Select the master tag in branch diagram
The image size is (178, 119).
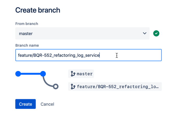pyautogui.click(x=85, y=74)
